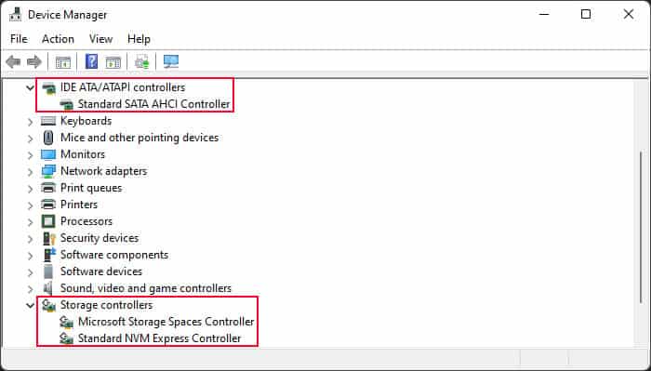
Task: Click Update device driver toolbar icon
Action: pos(142,62)
